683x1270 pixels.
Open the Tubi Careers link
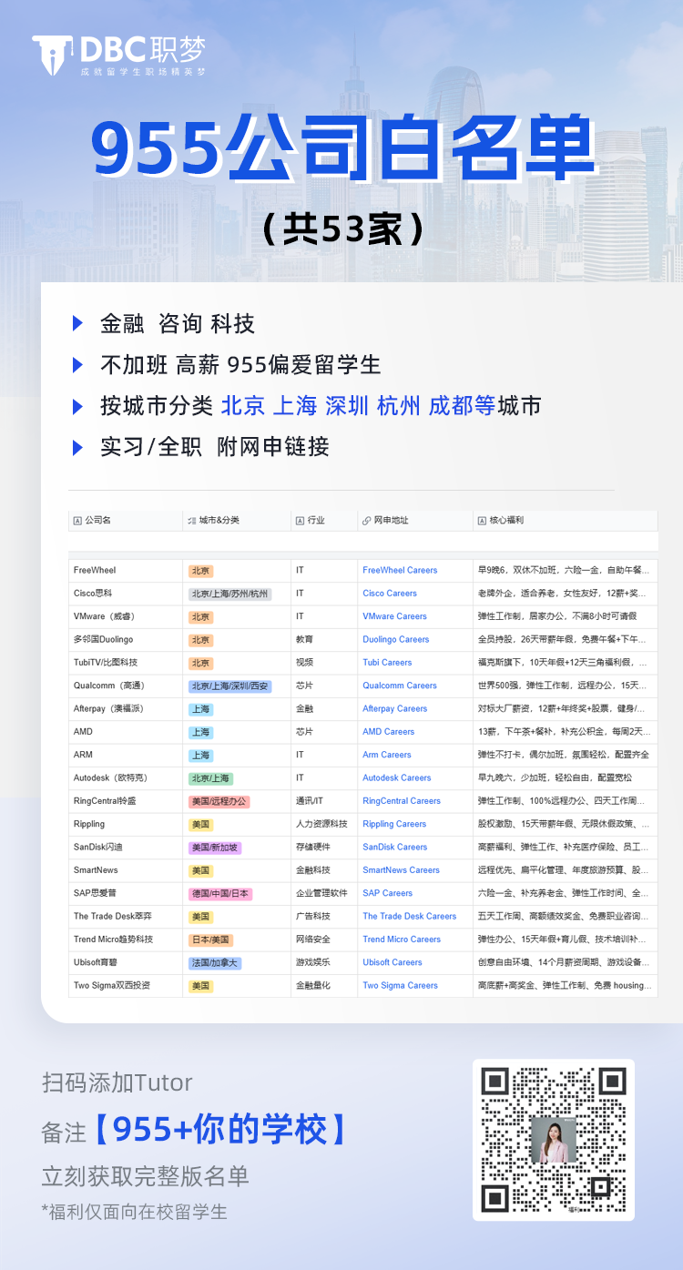(387, 663)
